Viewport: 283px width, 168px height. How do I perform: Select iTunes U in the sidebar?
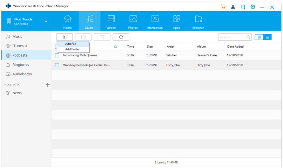coord(26,46)
